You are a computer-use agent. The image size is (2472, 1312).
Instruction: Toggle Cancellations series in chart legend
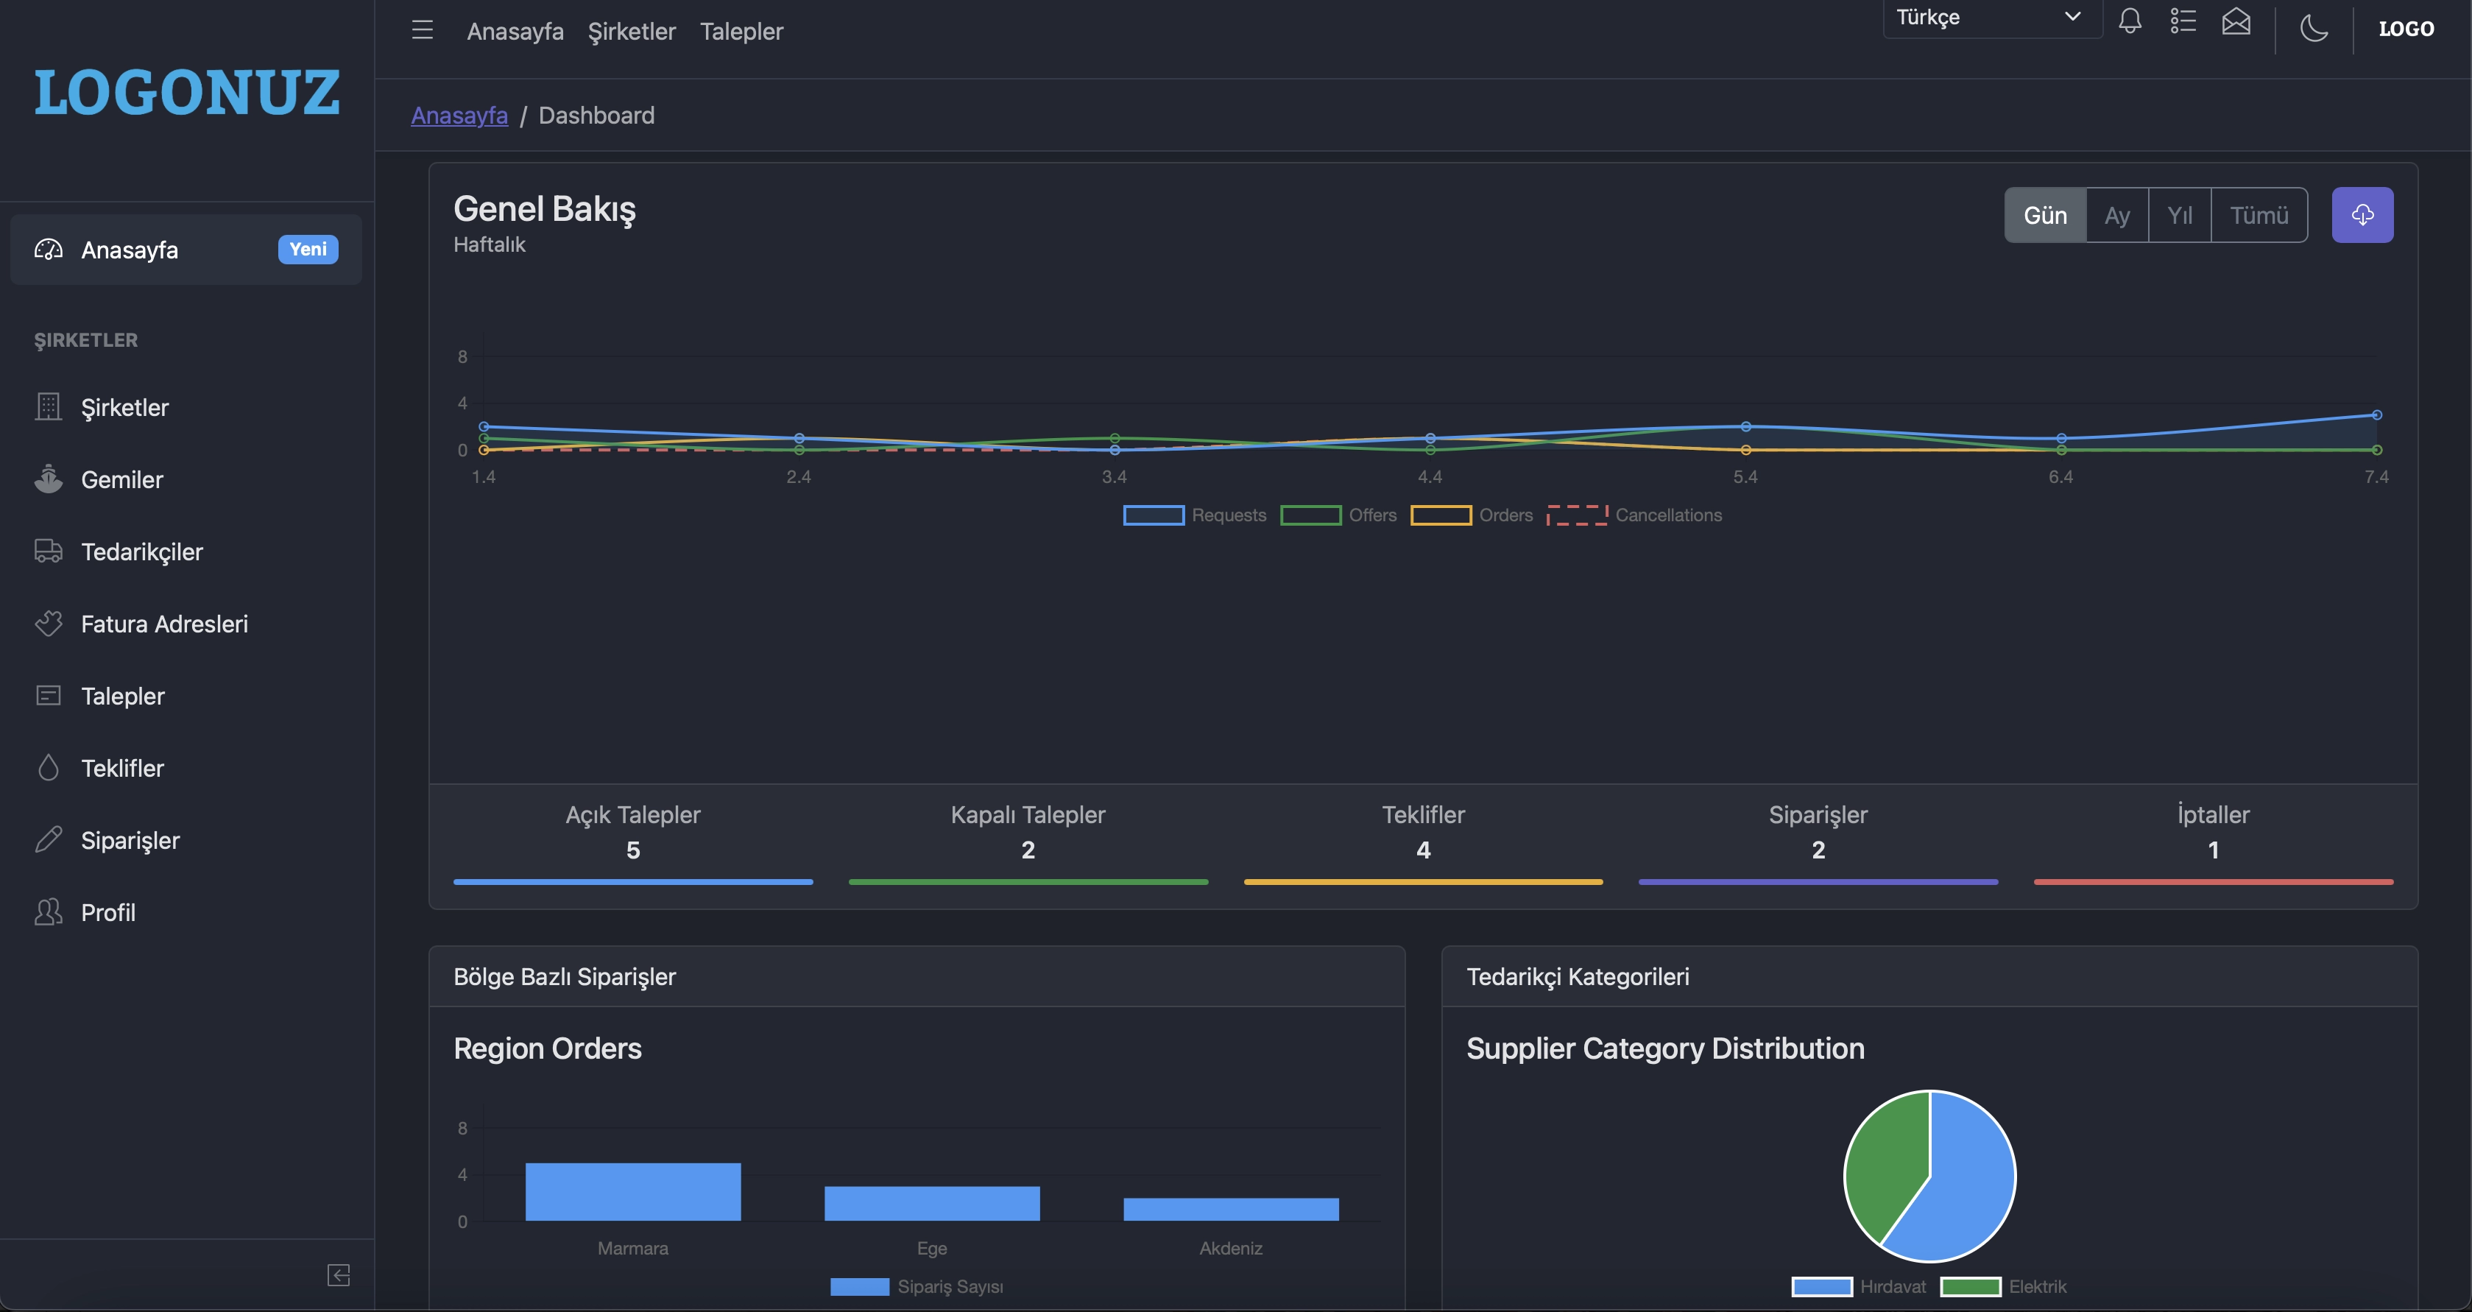(x=1634, y=515)
